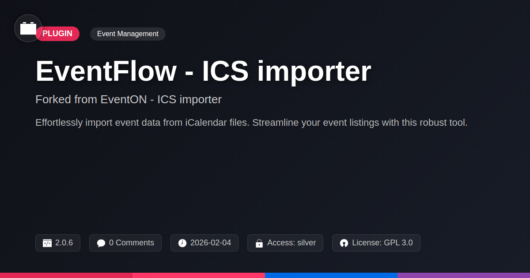Click the open-source license icon
Image resolution: width=530 pixels, height=278 pixels.
coord(344,243)
